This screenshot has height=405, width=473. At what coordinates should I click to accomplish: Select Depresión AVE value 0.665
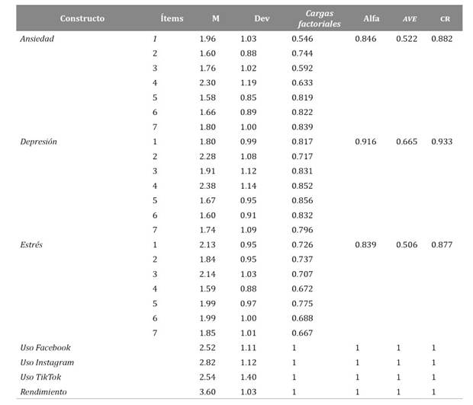click(407, 142)
